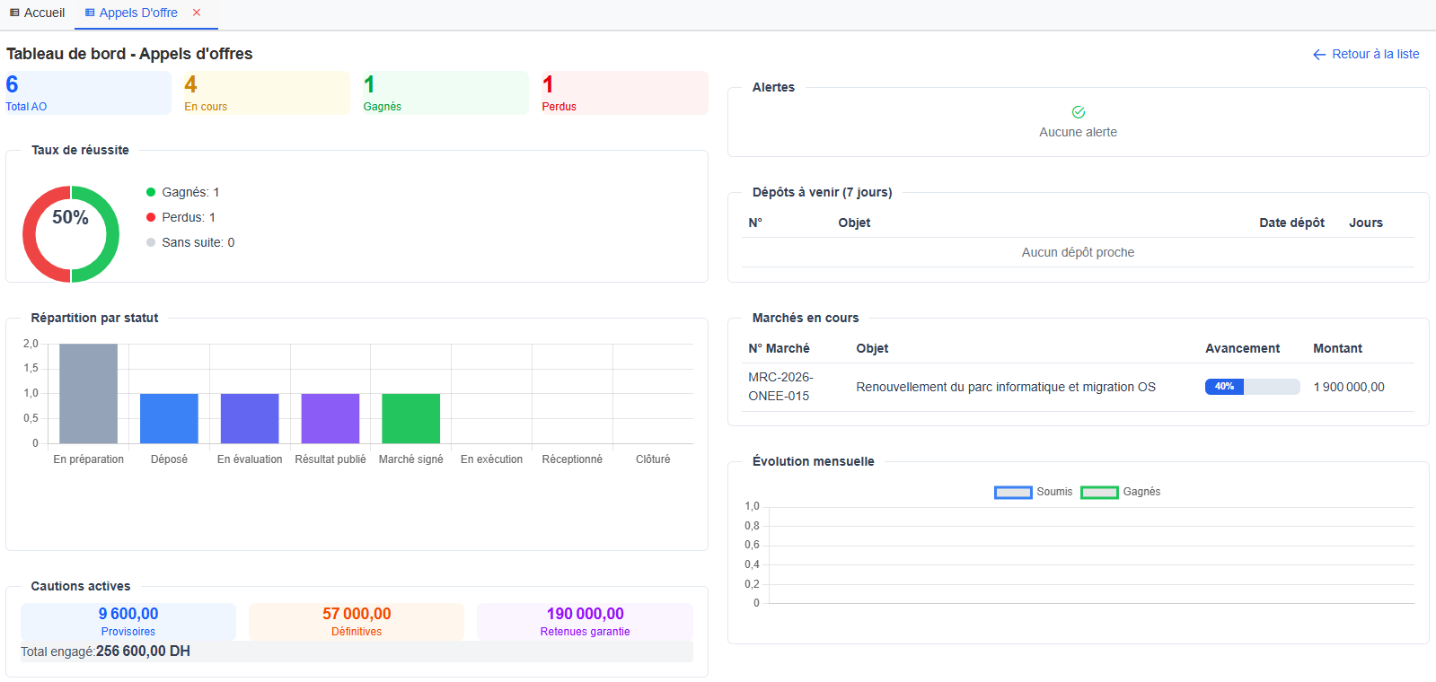The width and height of the screenshot is (1436, 682).
Task: Open the Total AO summary card
Action: 88,93
